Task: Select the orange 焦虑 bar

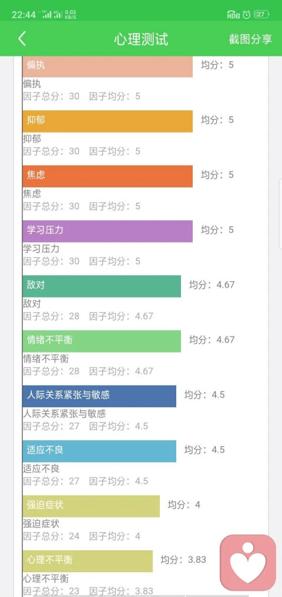Action: click(x=108, y=176)
